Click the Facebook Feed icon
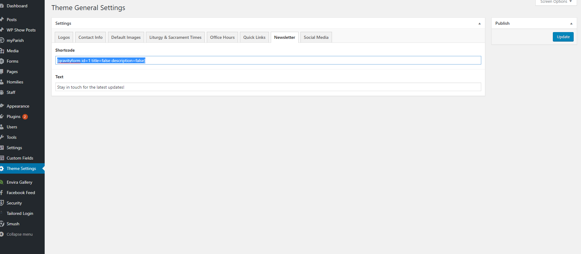Viewport: 581px width, 254px height. point(2,193)
